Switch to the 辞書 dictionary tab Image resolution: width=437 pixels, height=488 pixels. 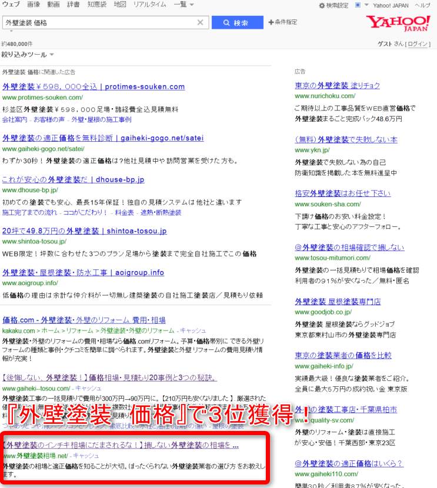[x=74, y=4]
